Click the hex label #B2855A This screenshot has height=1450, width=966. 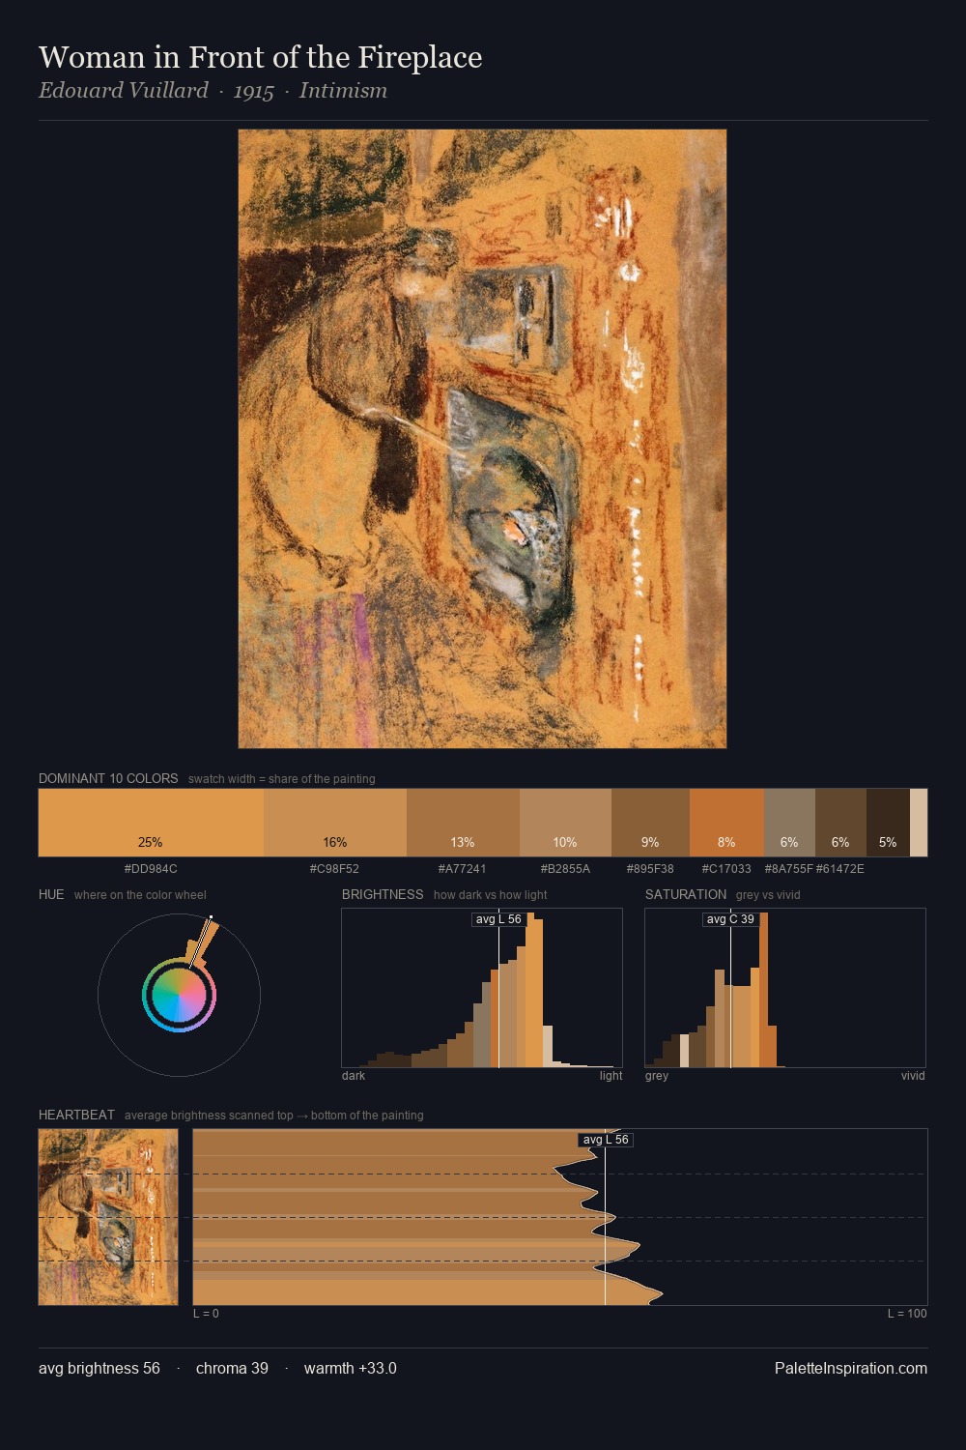coord(565,869)
